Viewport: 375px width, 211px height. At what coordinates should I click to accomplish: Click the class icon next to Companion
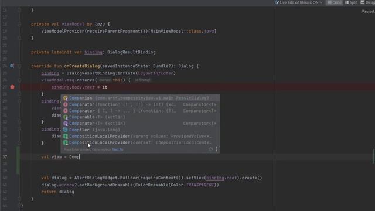(65, 98)
